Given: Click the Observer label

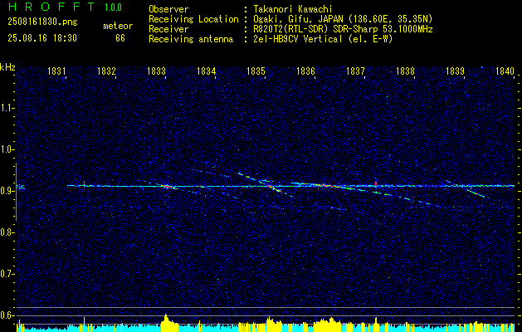Looking at the screenshot, I should (168, 9).
